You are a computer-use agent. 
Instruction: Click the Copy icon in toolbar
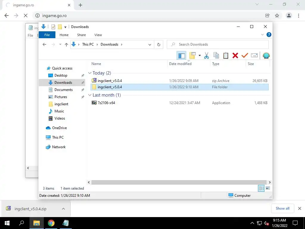click(x=216, y=56)
